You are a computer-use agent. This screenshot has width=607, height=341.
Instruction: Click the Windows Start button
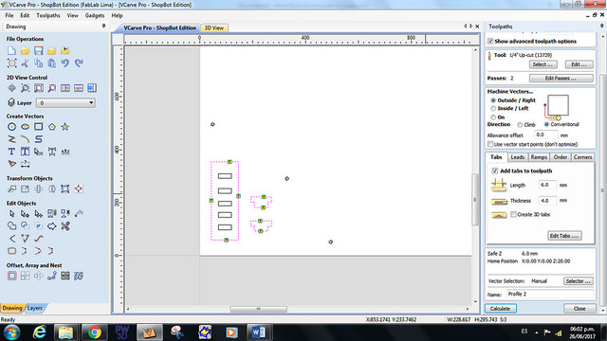12,332
